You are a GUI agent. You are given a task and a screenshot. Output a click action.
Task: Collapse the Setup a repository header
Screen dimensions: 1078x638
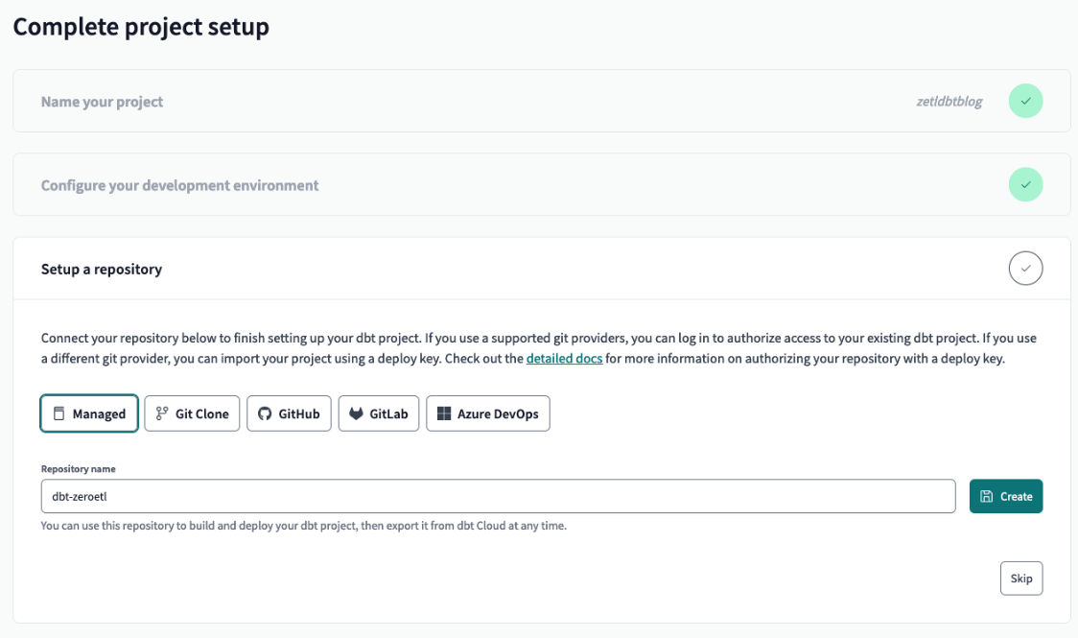[102, 269]
